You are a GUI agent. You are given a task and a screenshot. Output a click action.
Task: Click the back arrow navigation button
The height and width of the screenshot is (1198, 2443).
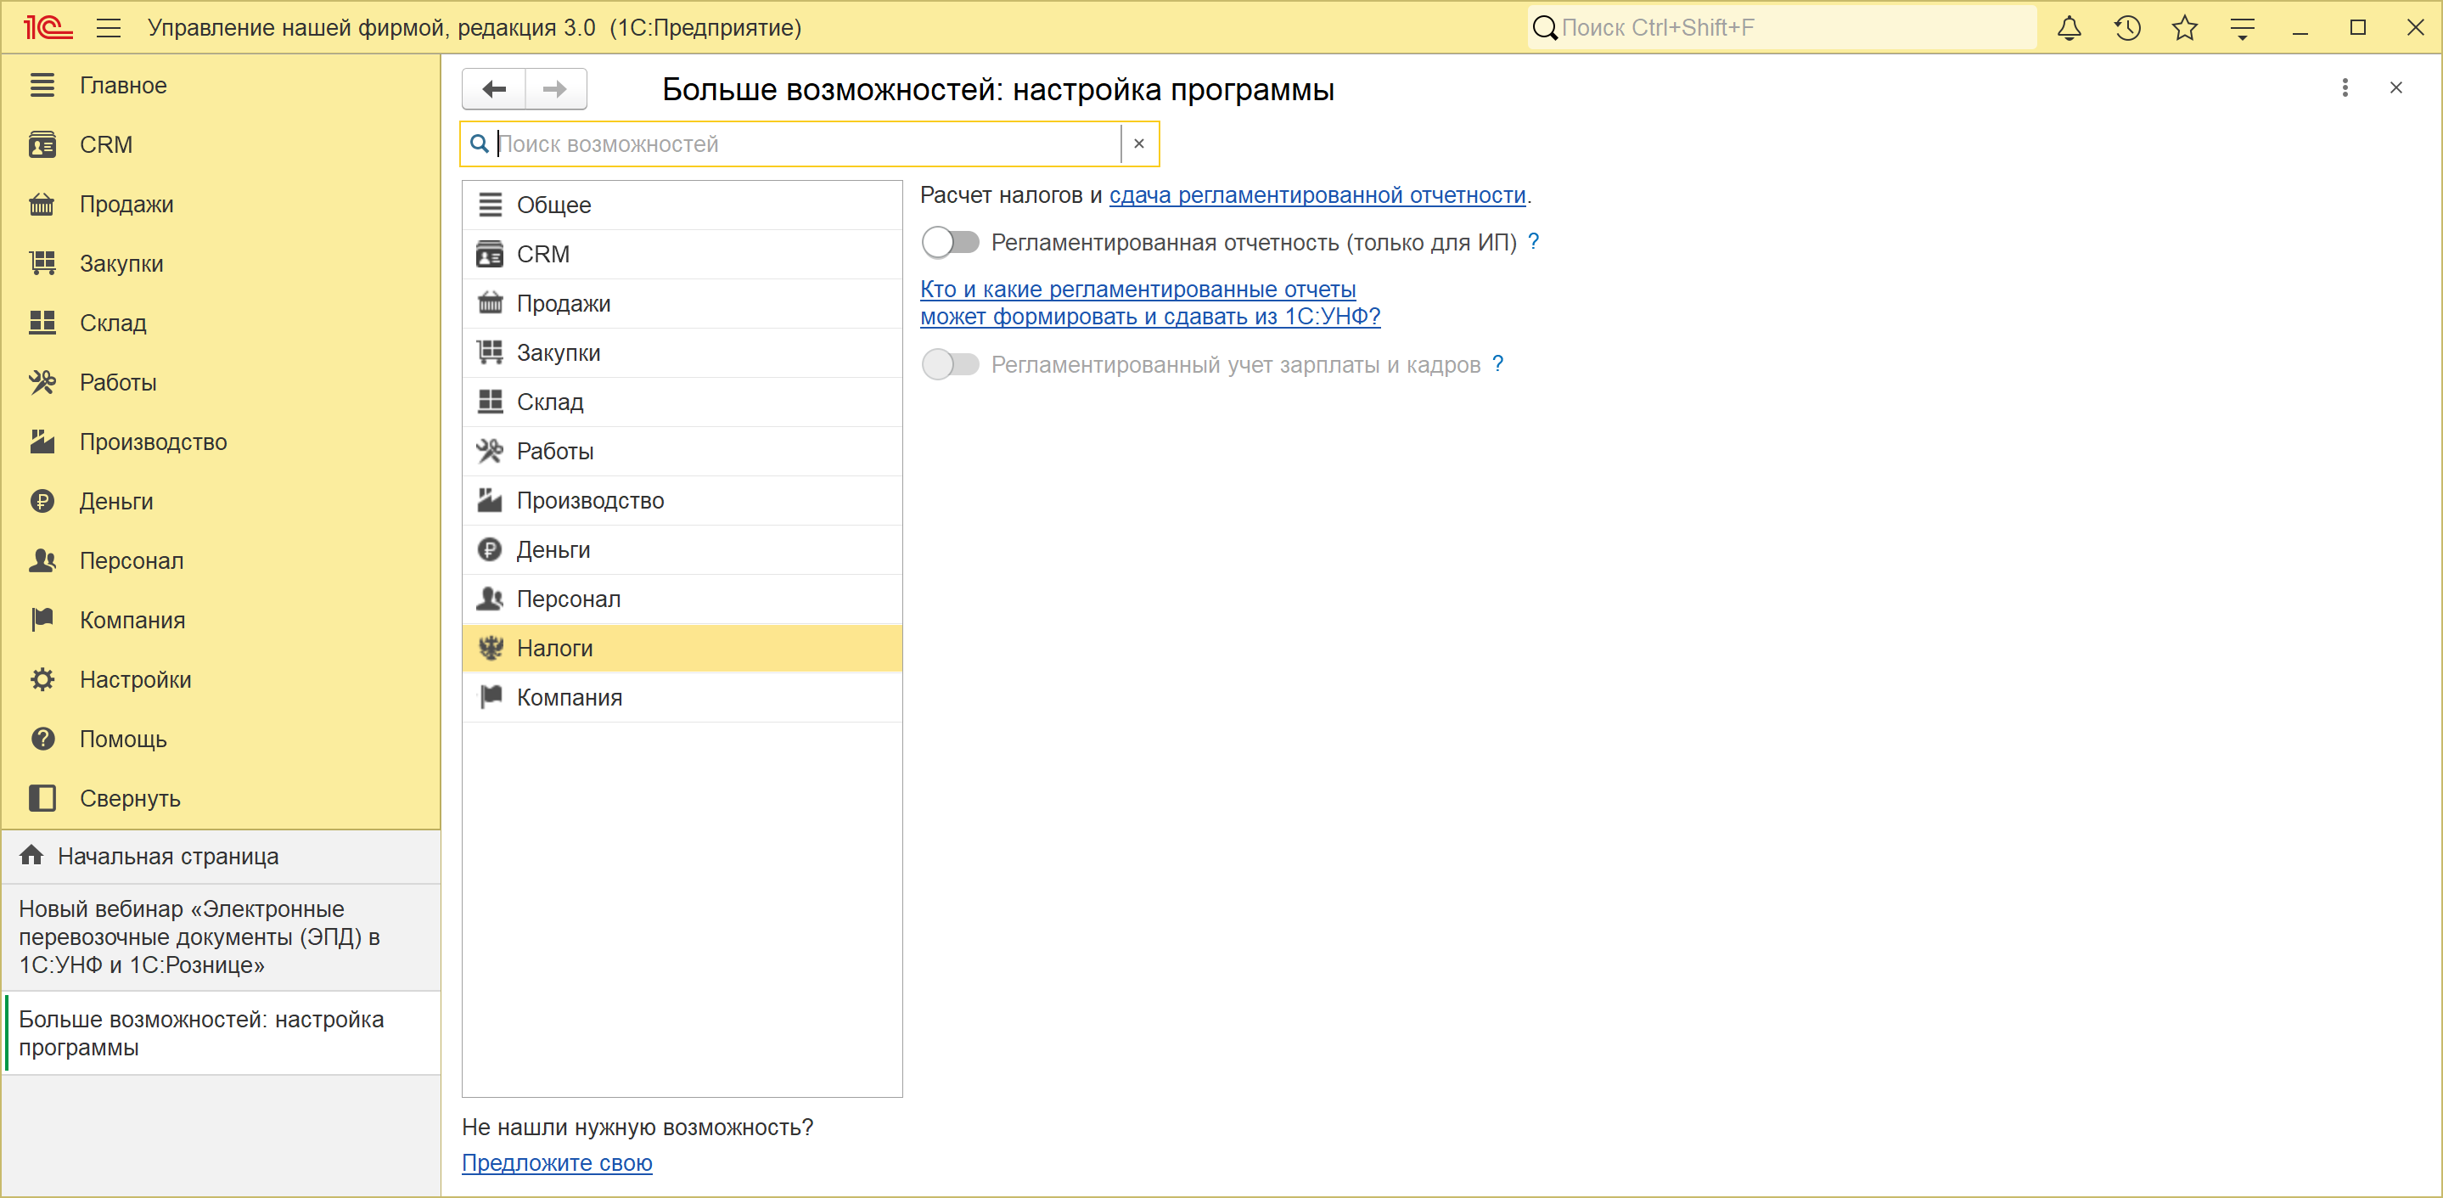click(x=494, y=89)
